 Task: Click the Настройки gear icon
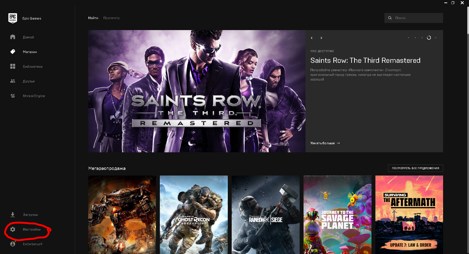pyautogui.click(x=13, y=229)
